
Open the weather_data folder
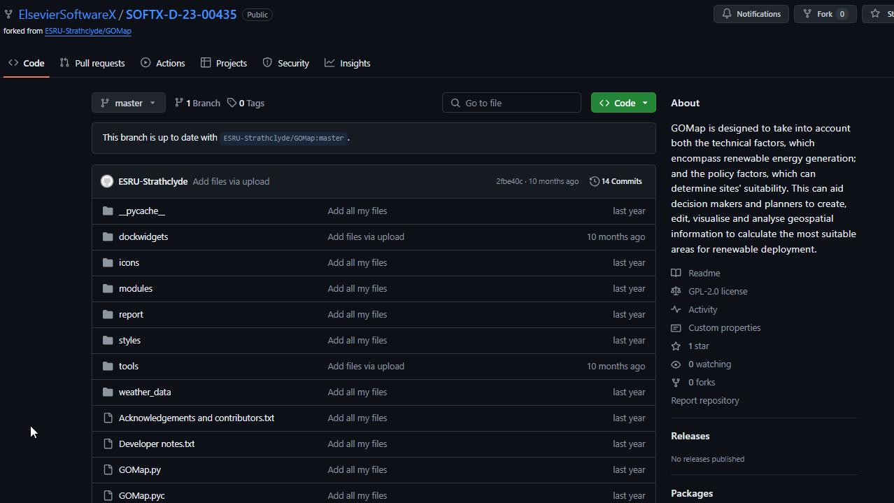coord(145,392)
